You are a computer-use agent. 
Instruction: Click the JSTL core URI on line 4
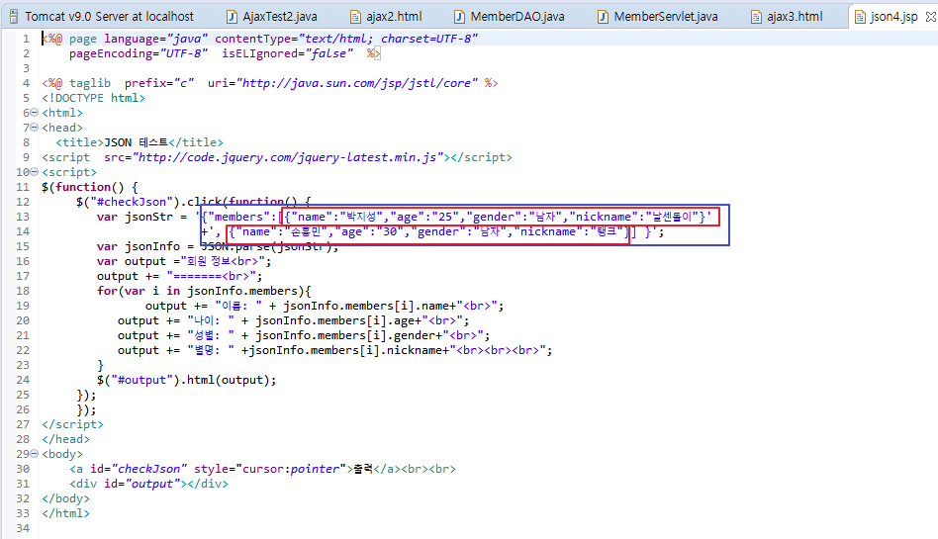click(x=357, y=83)
